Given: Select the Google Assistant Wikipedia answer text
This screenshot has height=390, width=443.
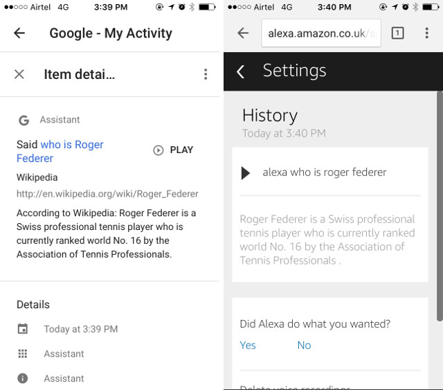Looking at the screenshot, I should tap(106, 233).
